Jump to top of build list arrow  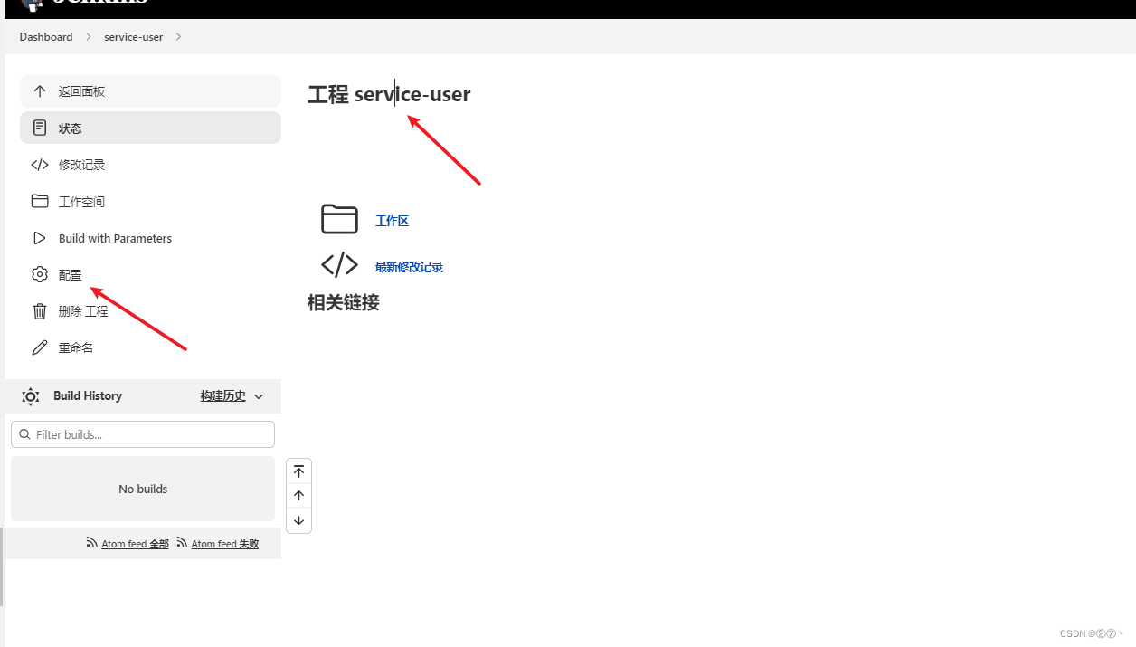point(298,471)
